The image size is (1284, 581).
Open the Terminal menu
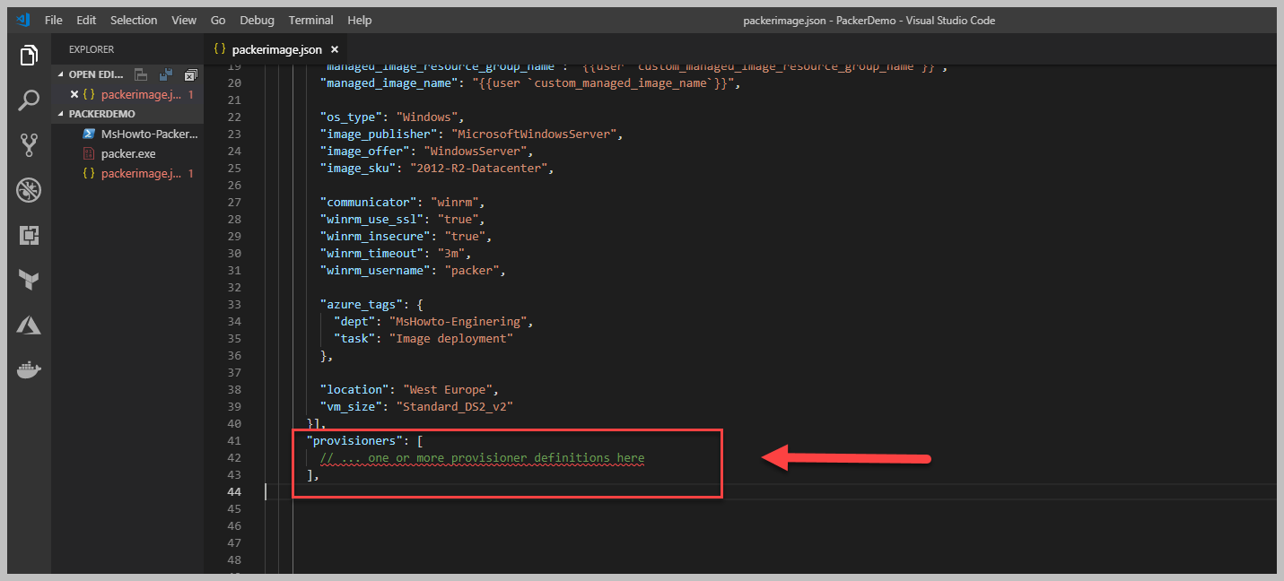311,20
